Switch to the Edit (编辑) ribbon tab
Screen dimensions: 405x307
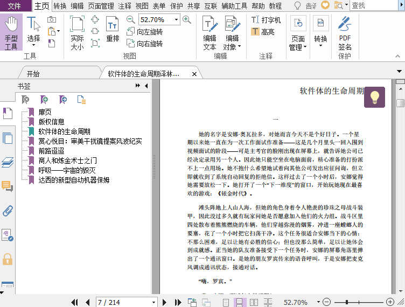[x=77, y=6]
